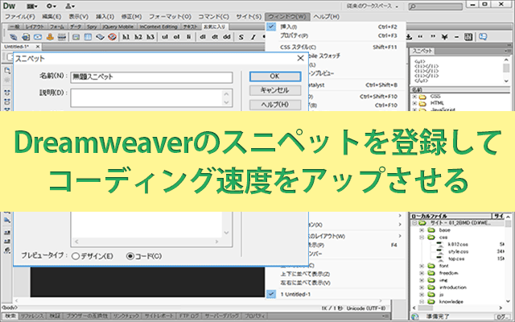515x322 pixels.
Task: Open the site user dropdown in title bar
Action: (70, 6)
